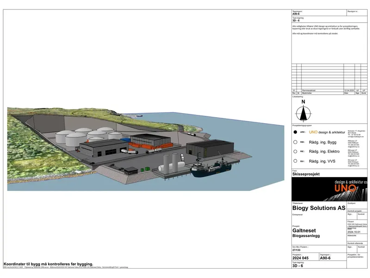Screen dimensions: 370x278
Task: Click the 'Målestokk' scale cell
Action: [x=357, y=238]
